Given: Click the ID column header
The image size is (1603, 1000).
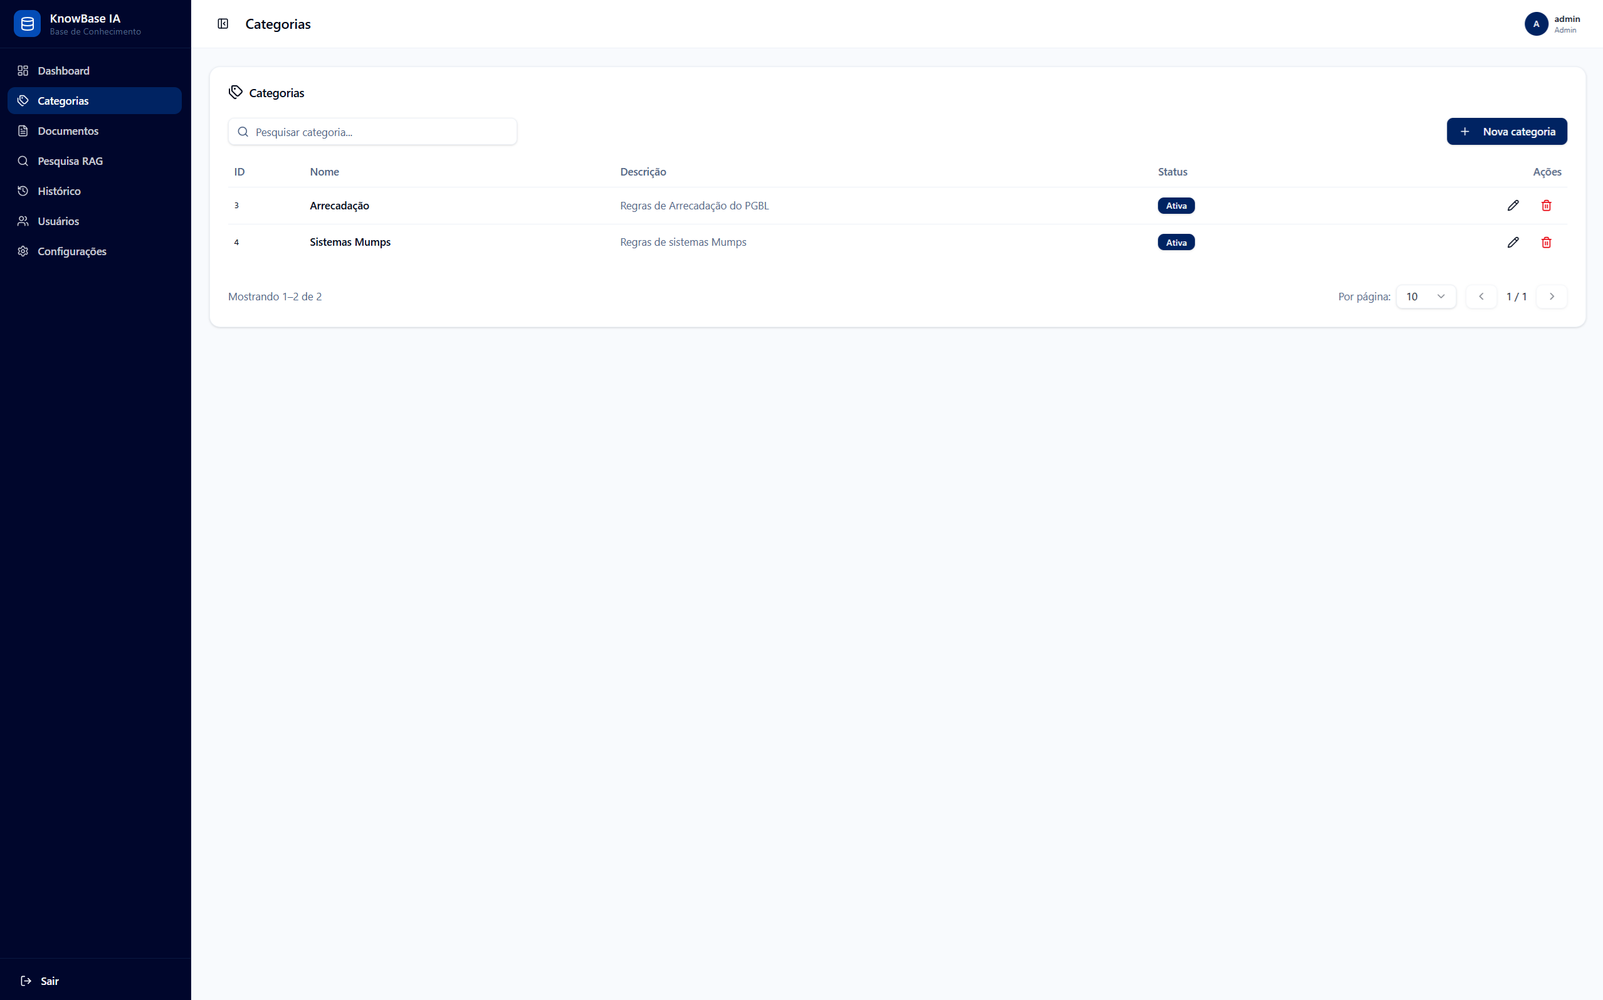Looking at the screenshot, I should (239, 172).
